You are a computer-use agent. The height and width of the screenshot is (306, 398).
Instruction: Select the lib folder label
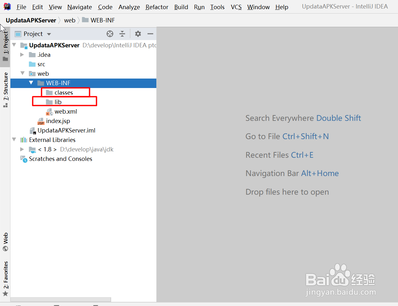tap(58, 102)
